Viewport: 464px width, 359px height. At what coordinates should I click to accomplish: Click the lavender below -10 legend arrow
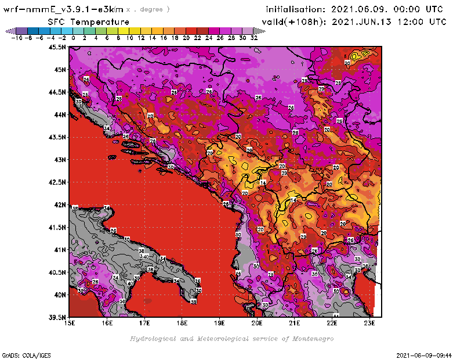[x=10, y=31]
